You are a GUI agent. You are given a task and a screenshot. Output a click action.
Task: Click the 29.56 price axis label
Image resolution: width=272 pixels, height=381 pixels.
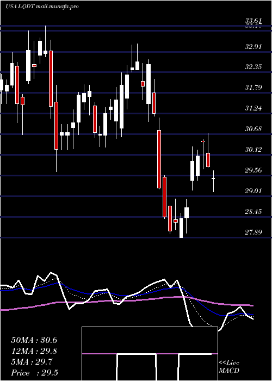pyautogui.click(x=254, y=170)
